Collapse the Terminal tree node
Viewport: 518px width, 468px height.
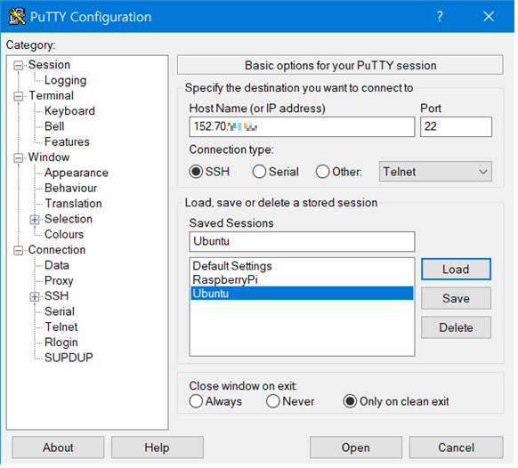pyautogui.click(x=19, y=97)
